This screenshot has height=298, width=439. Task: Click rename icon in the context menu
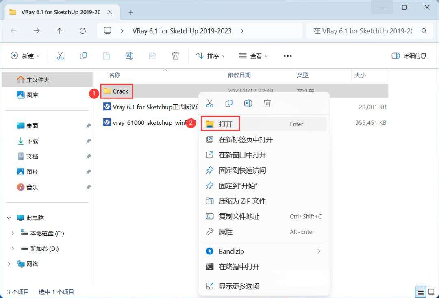[248, 103]
